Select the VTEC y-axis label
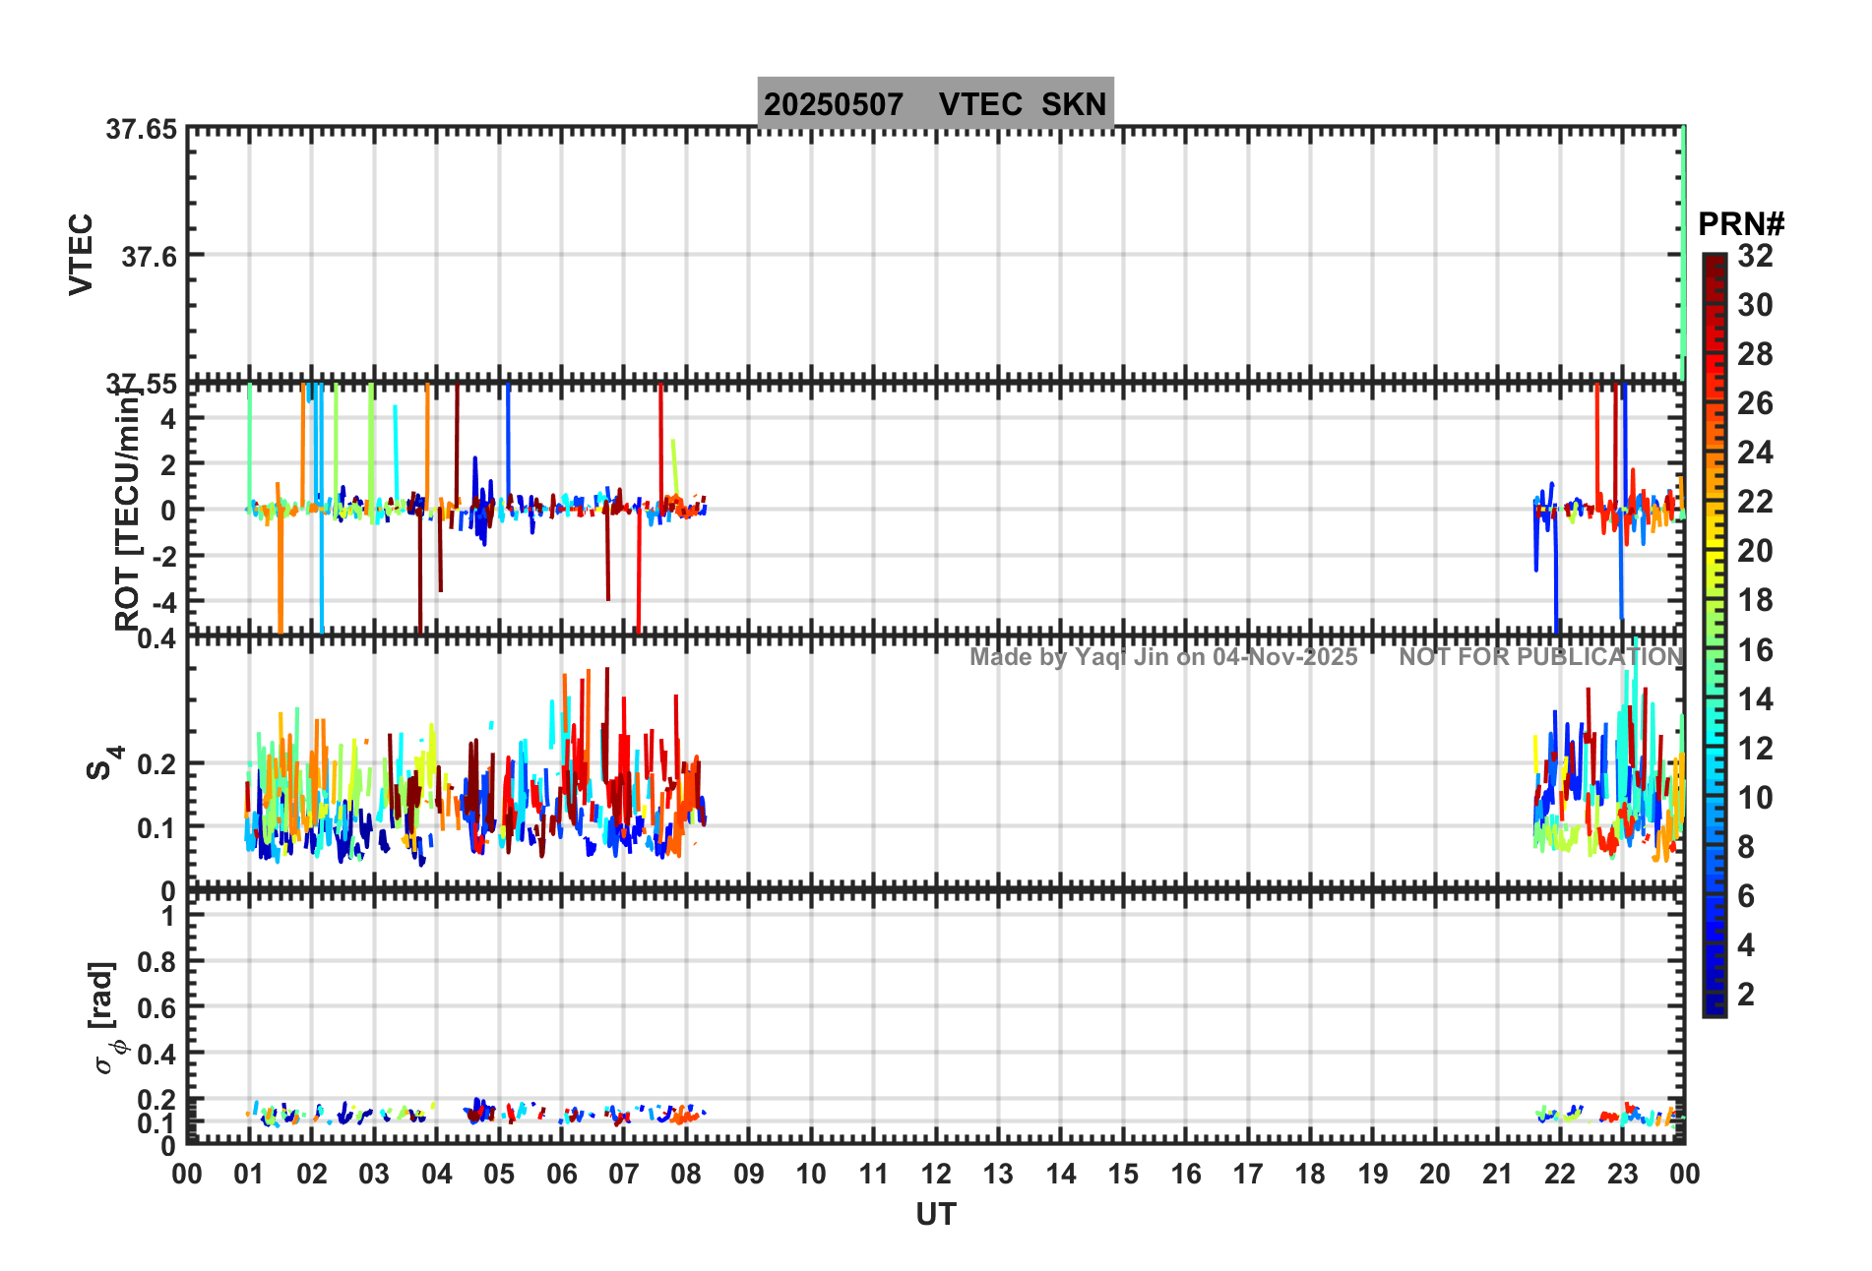Image resolution: width=1872 pixels, height=1271 pixels. (81, 254)
